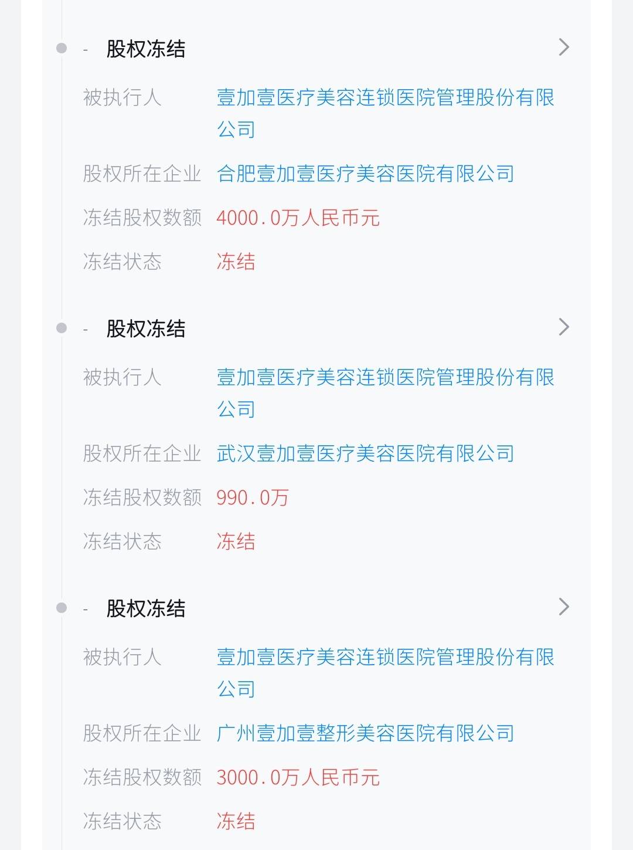Select the timeline dot of the third 股权冻结 entry
The width and height of the screenshot is (633, 850).
[x=62, y=608]
